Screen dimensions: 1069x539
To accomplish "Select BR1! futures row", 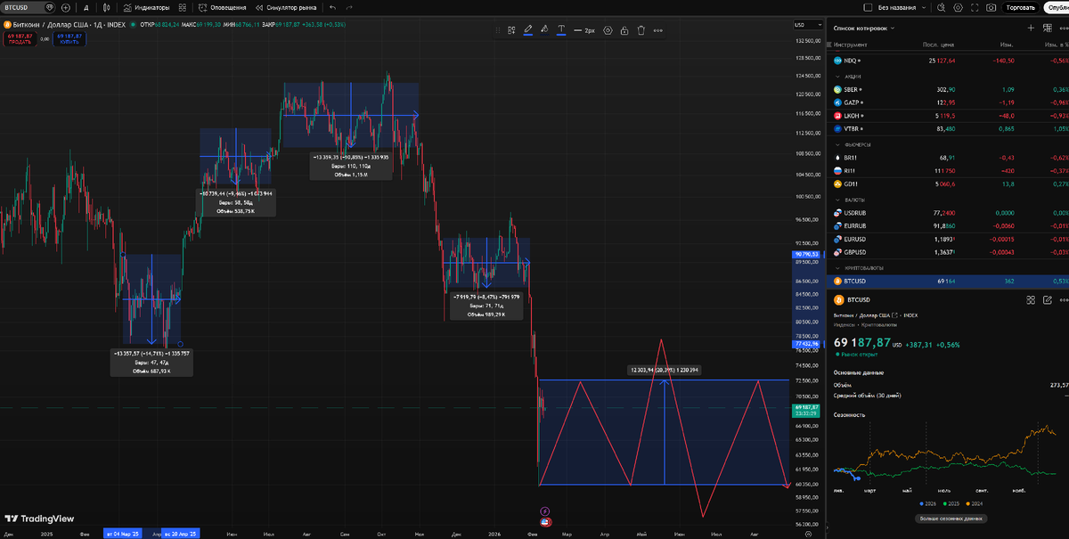I will (948, 158).
